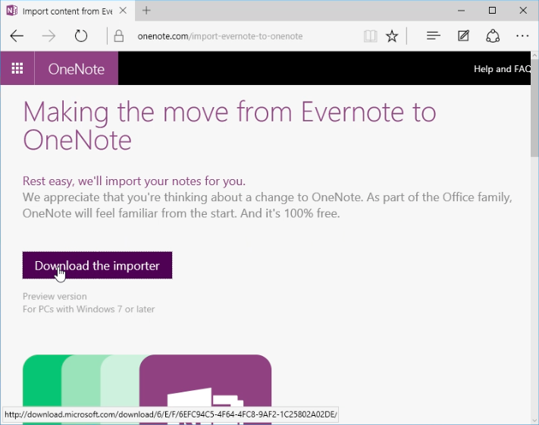This screenshot has height=425, width=539.
Task: Click the padlock site security icon
Action: click(119, 36)
